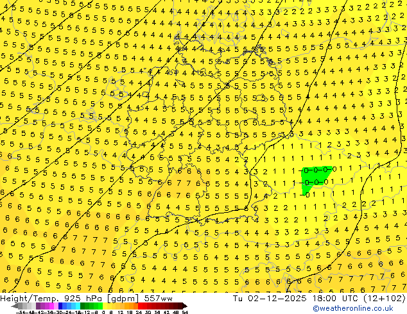Click the green zero-degree area on the map
This screenshot has width=407, height=314.
(x=313, y=178)
